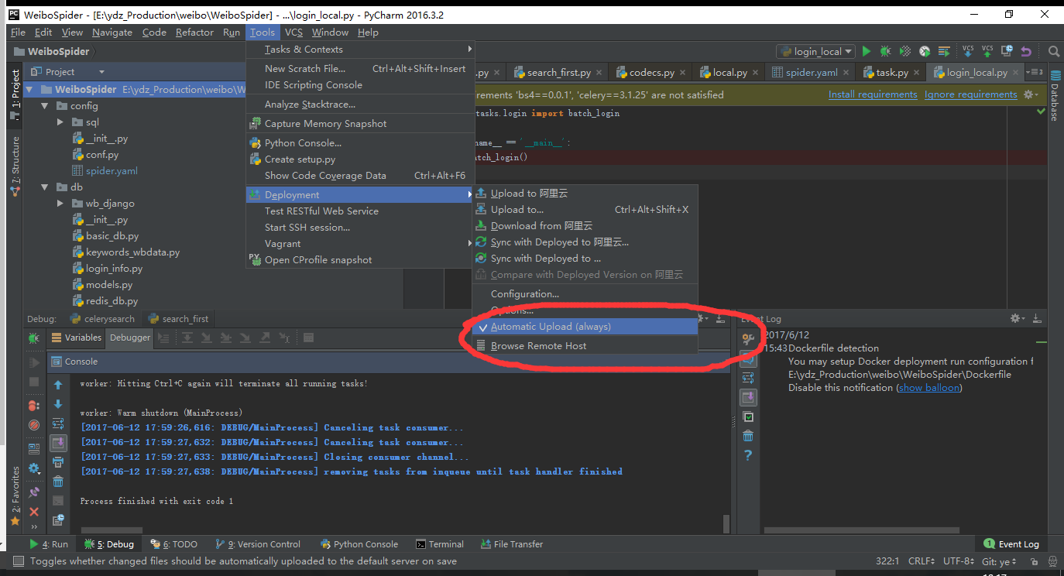Open Search Everywhere magnifier icon
1064x576 pixels.
[1054, 51]
